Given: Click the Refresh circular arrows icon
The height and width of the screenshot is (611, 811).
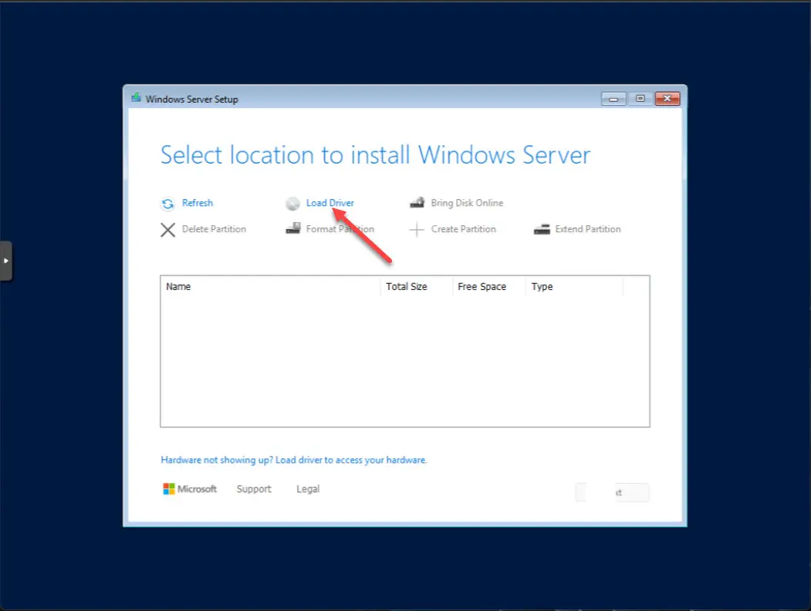Looking at the screenshot, I should point(167,204).
